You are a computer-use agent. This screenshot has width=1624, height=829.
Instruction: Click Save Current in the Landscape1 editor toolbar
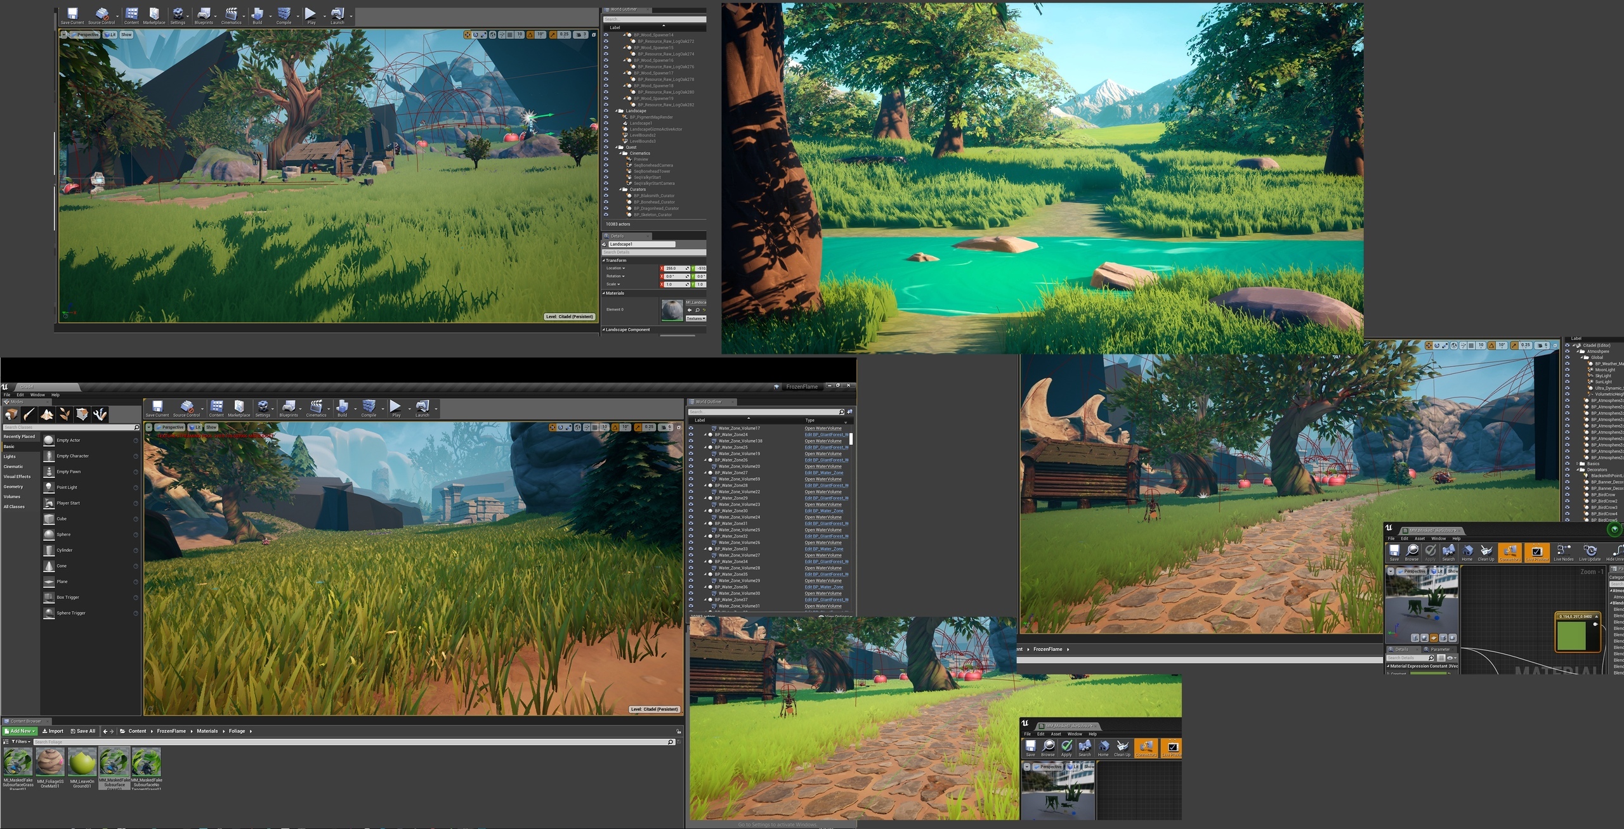click(72, 16)
